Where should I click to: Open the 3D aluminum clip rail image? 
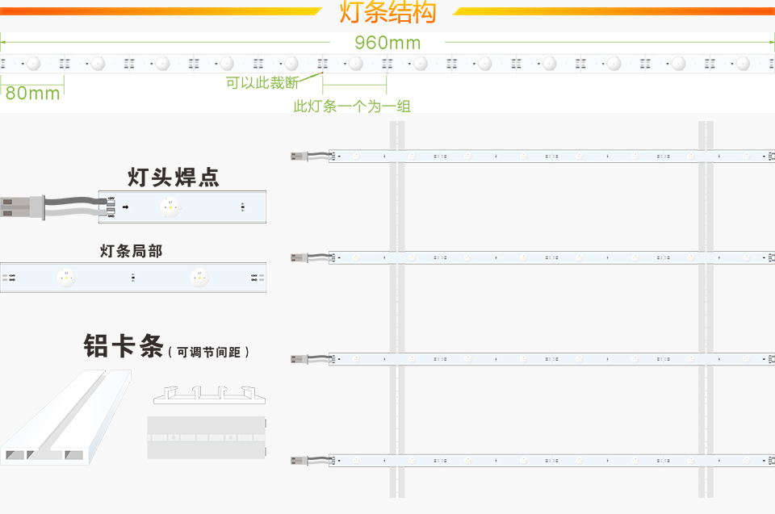coord(65,416)
